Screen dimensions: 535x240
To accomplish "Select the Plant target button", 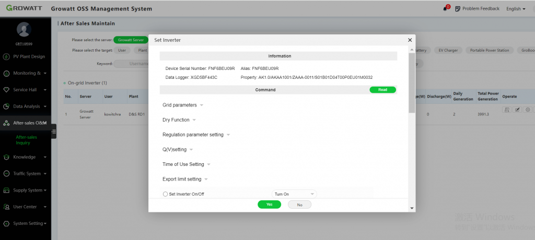I will (x=142, y=50).
